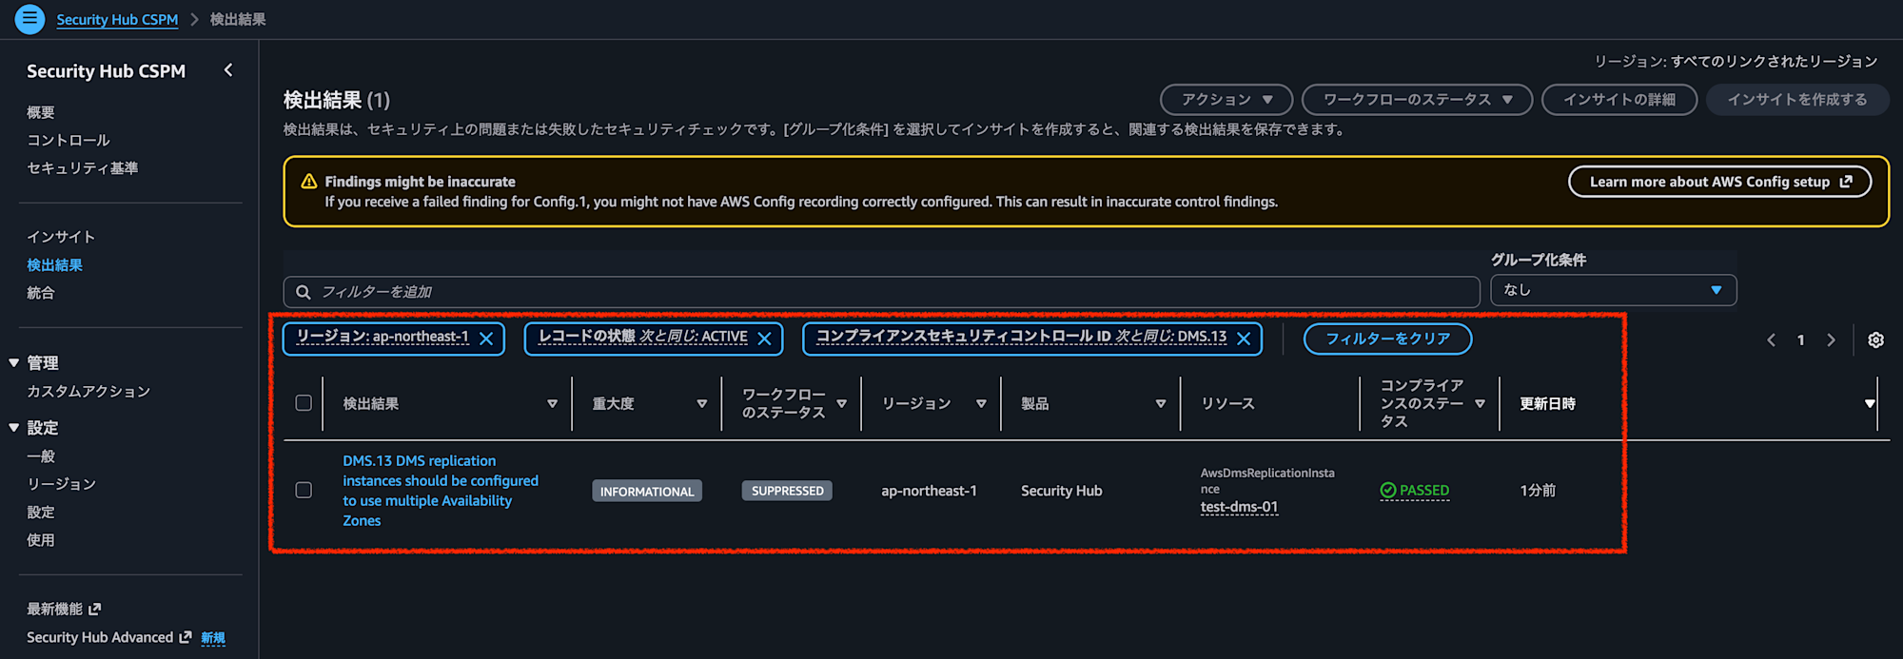
Task: Collapse the 設定 sidebar section
Action: [14, 428]
